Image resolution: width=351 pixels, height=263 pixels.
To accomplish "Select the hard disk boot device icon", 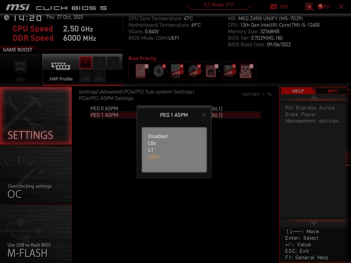I will pos(142,71).
